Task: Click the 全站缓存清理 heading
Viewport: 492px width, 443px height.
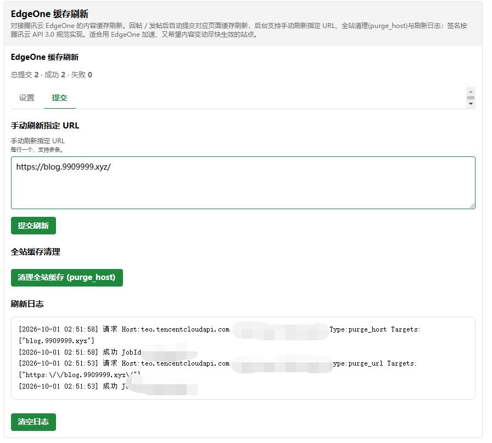Action: (x=36, y=251)
